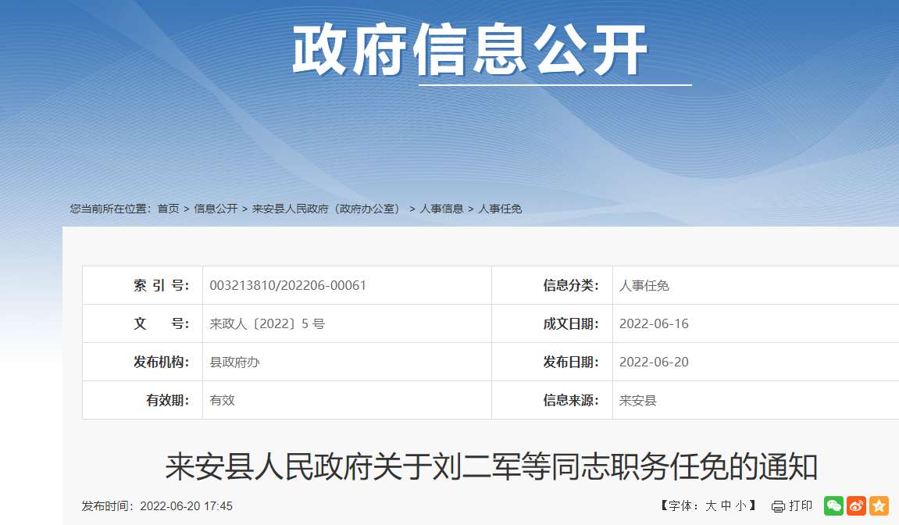Open 信息公开 breadcrumb link

216,209
